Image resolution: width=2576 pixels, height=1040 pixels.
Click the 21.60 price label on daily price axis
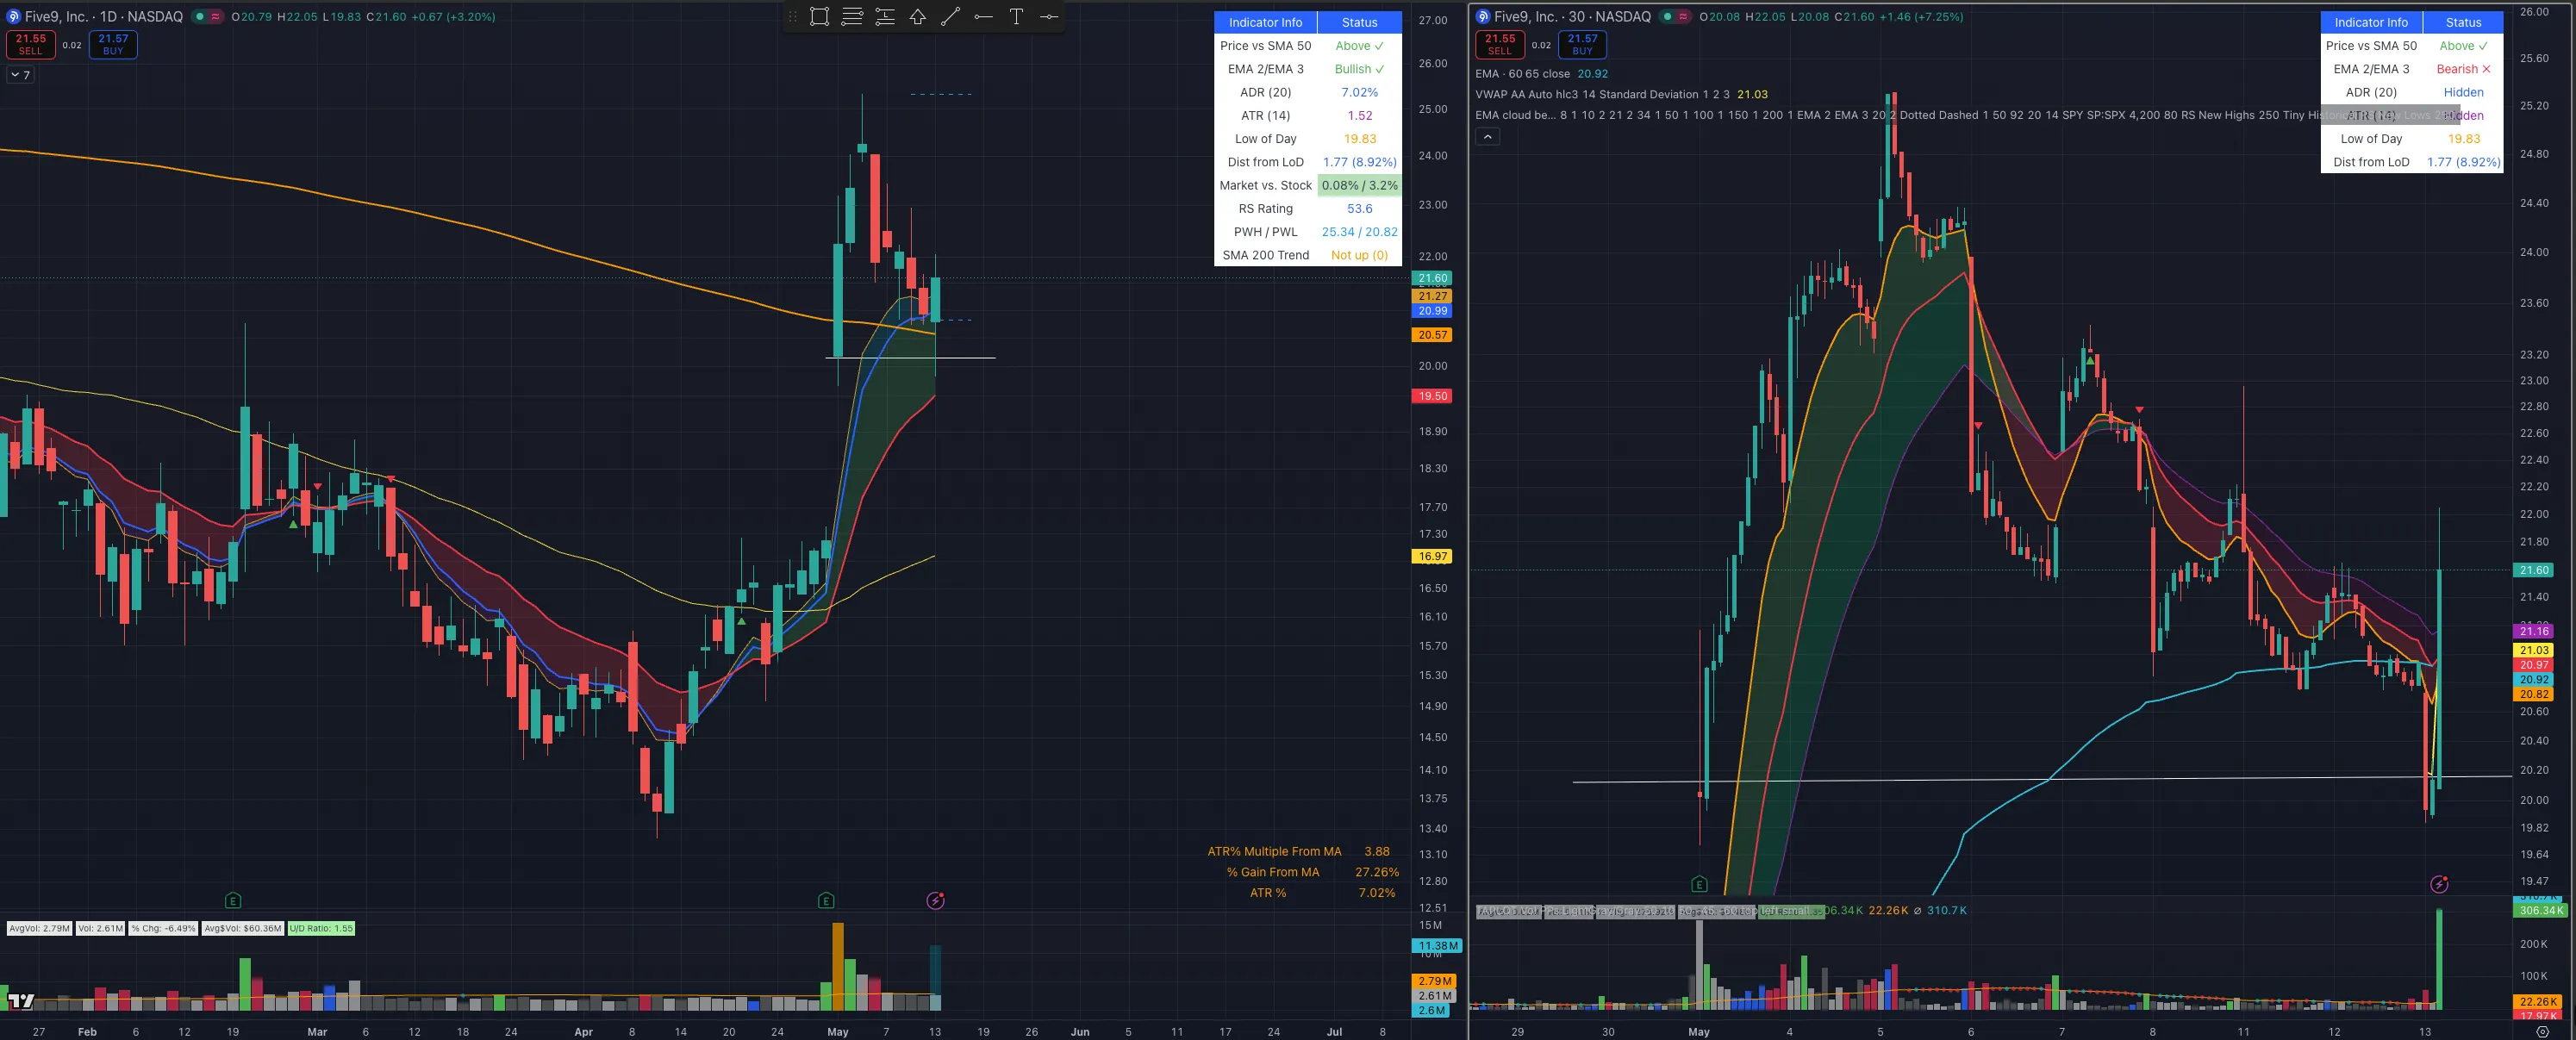[1432, 278]
